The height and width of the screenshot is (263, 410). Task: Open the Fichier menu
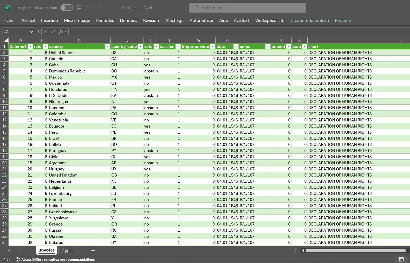pos(10,20)
